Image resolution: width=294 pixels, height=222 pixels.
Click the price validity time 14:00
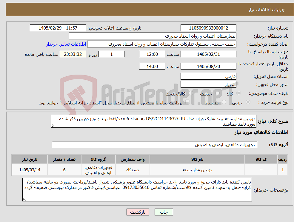[152, 66]
